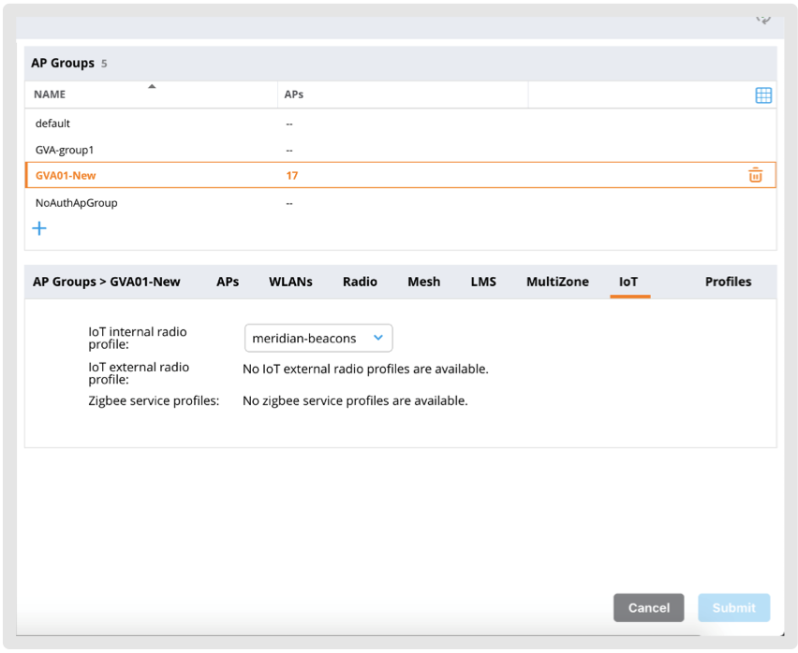Select the Radio tab
The width and height of the screenshot is (798, 653).
(x=360, y=282)
